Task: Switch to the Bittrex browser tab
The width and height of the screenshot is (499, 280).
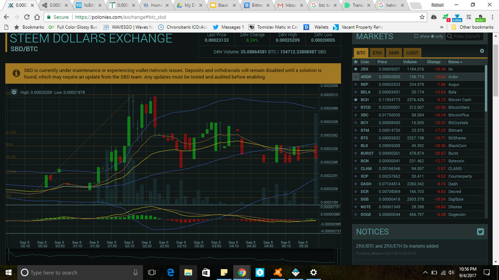Action: pyautogui.click(x=257, y=5)
